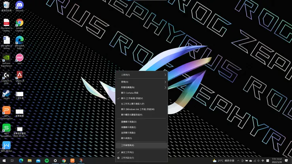
Task: Show hidden system tray icons
Action: [238, 161]
